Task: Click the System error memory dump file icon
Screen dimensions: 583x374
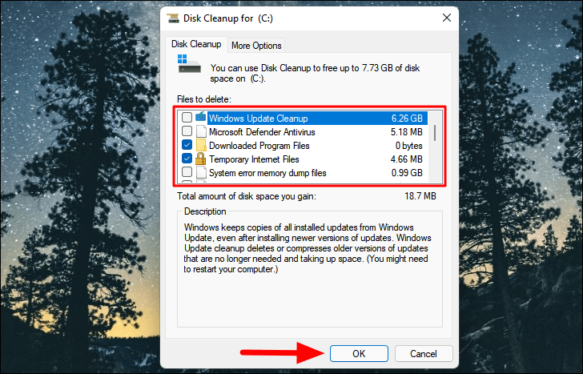Action: (201, 172)
